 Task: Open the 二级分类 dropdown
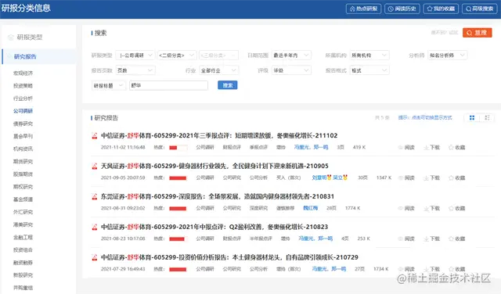click(x=177, y=56)
